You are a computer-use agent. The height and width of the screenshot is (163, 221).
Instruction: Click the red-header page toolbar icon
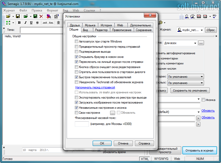(x=205, y=16)
